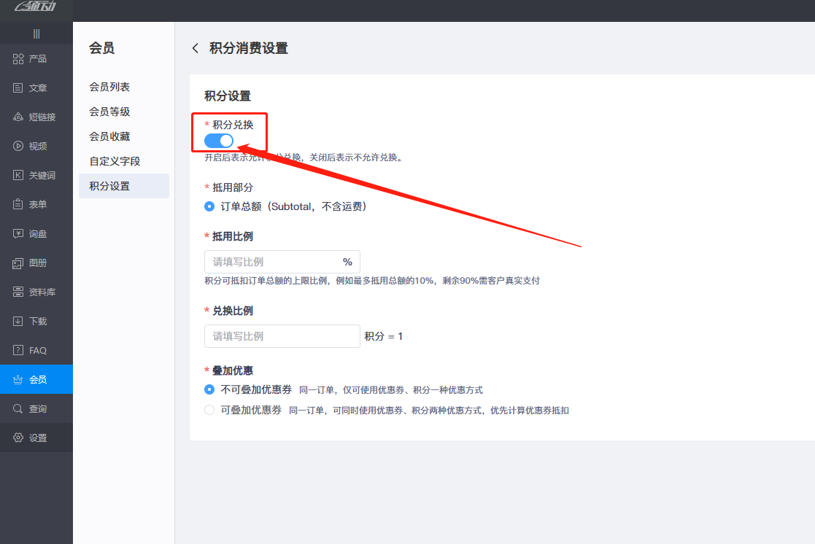This screenshot has width=815, height=544.
Task: Choose the 可叠加优惠券 option
Action: tap(209, 410)
